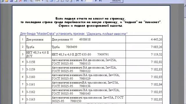Click the save (floppy disk) toolbar icon
The height and width of the screenshot is (104, 186).
pos(11,1)
